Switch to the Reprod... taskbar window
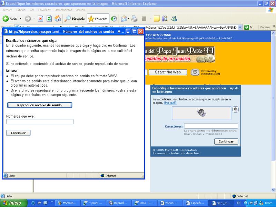The height and width of the screenshot is (207, 276). (119, 203)
